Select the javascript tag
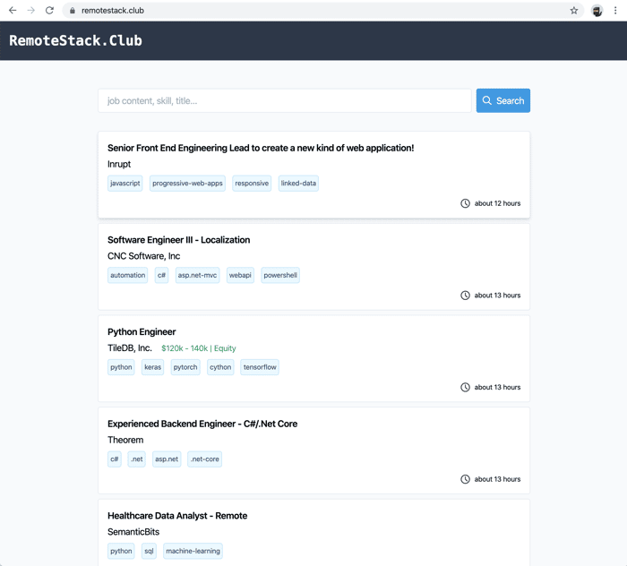Screen dimensions: 627x566 coord(125,183)
